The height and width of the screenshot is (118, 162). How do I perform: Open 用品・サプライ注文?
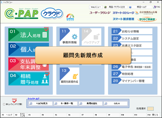(116, 7)
